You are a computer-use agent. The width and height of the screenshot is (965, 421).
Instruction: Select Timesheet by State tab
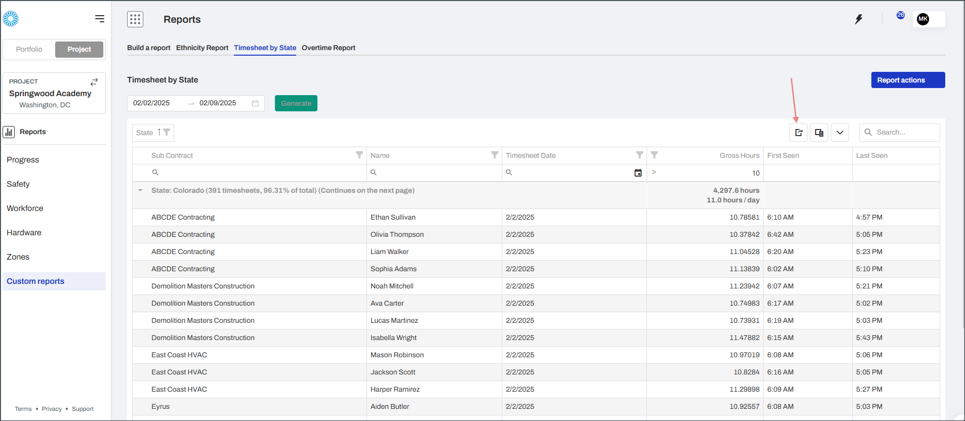pyautogui.click(x=265, y=48)
